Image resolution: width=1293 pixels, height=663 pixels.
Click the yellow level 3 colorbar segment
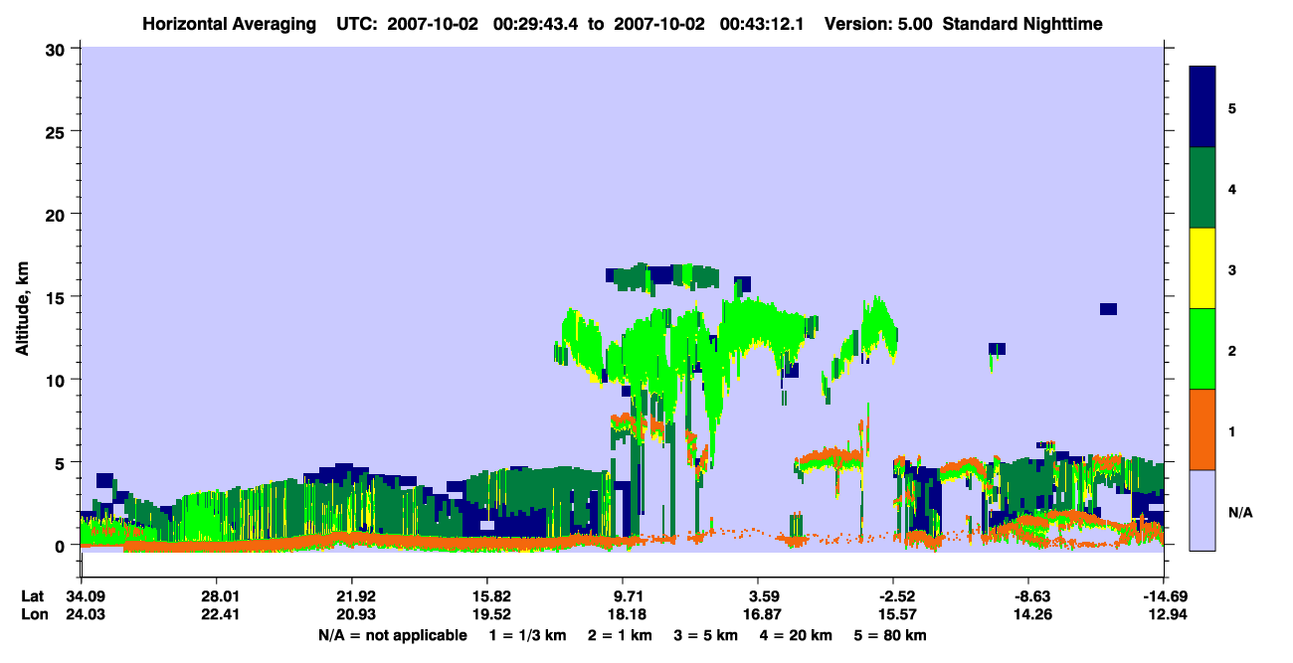pos(1202,268)
